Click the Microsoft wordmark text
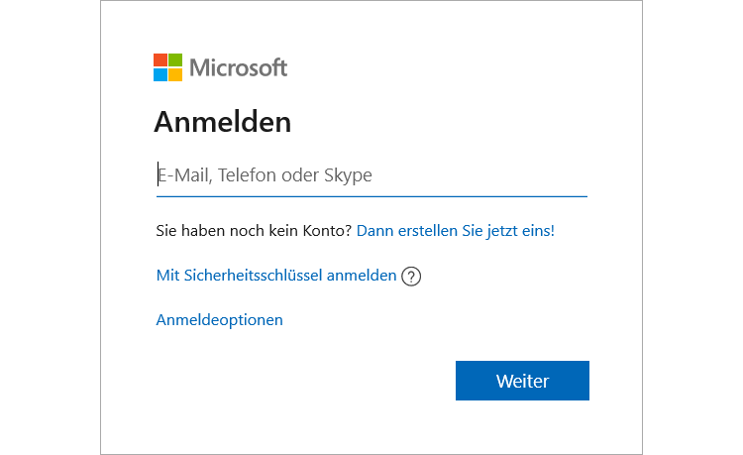743x455 pixels. 238,67
